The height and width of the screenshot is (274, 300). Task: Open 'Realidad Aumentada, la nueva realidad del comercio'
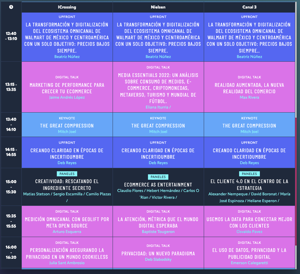249,88
